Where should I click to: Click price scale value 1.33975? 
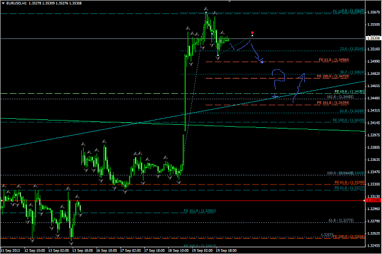373,135
